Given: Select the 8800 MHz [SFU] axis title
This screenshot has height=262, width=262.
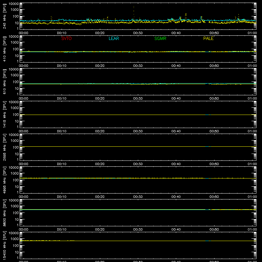Looking at the screenshot, I should (4, 213).
